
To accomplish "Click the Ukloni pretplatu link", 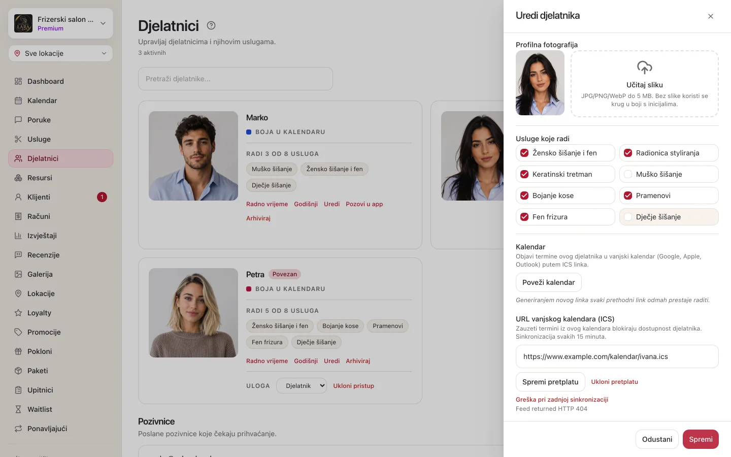I will [x=615, y=382].
